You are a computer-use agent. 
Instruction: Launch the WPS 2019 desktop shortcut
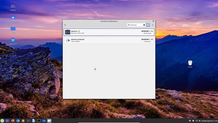pos(13,40)
